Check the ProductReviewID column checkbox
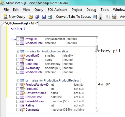The height and width of the screenshot is (117, 125). coord(18,85)
